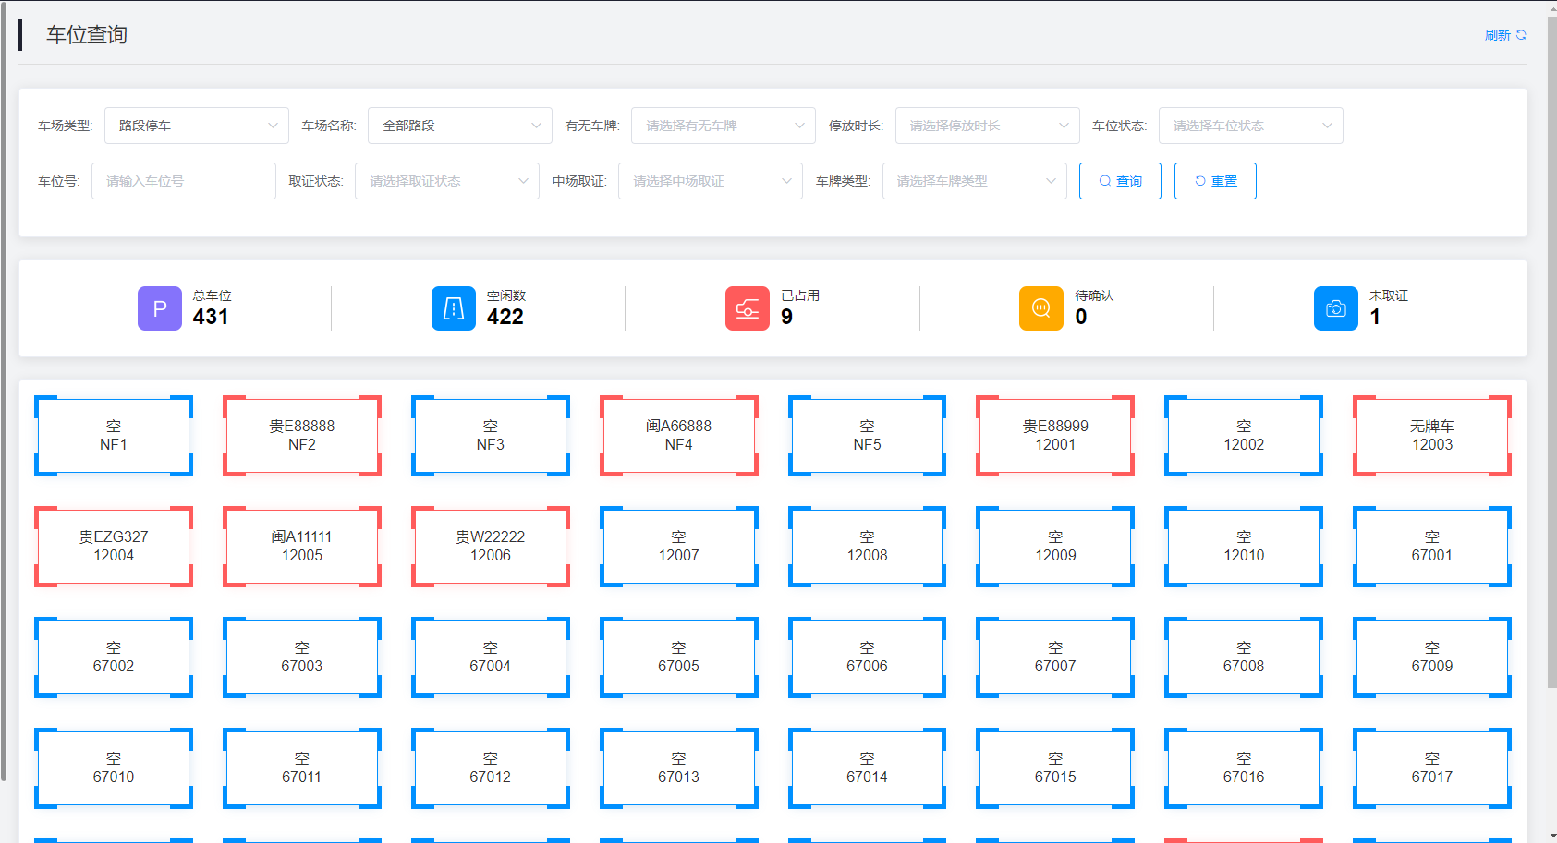Focus the 车位号 input field
Viewport: 1557px width, 843px height.
[x=183, y=181]
